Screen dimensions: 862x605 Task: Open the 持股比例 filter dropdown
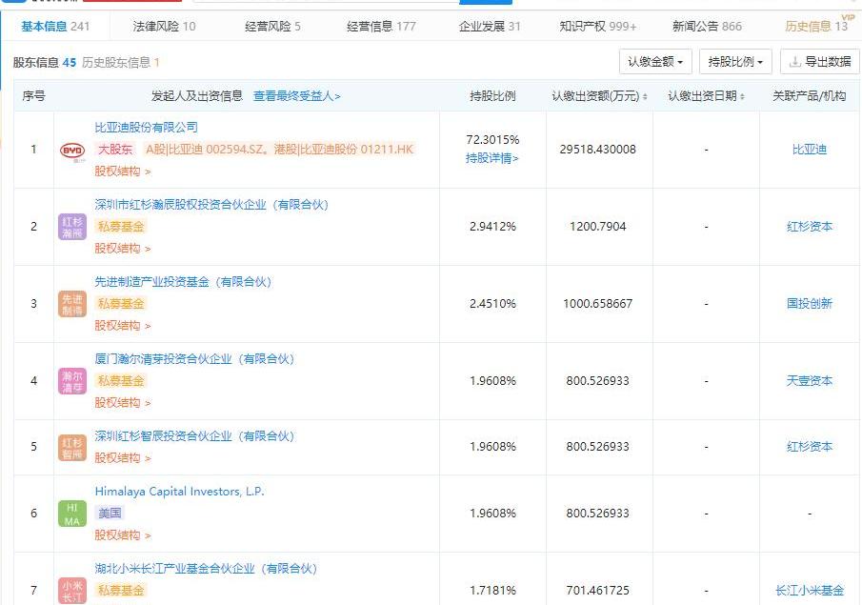(x=735, y=62)
